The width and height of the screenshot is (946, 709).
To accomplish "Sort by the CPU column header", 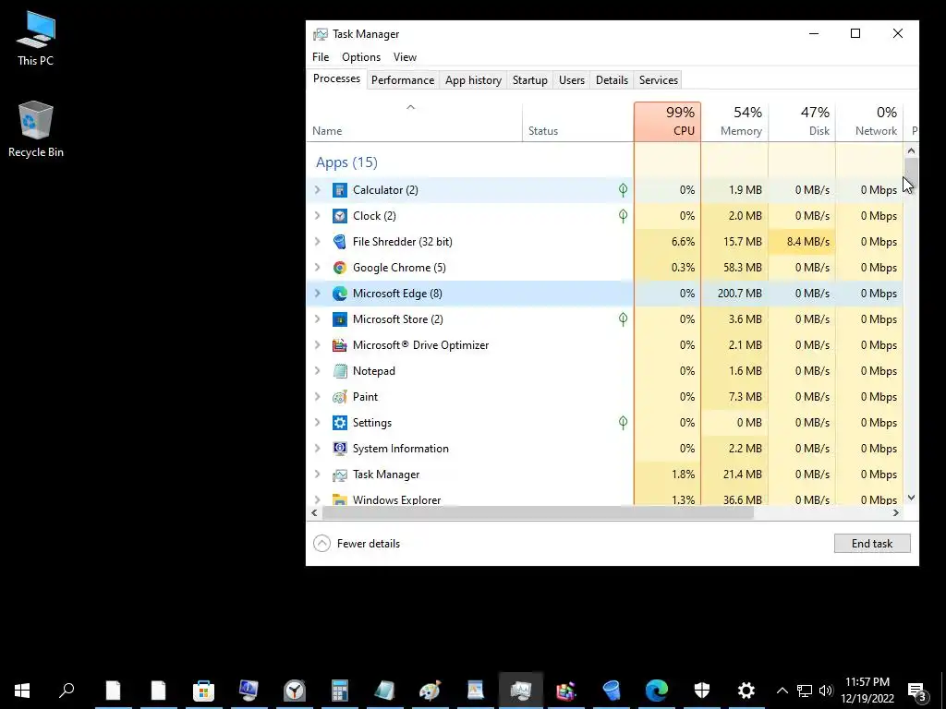I will pyautogui.click(x=667, y=122).
